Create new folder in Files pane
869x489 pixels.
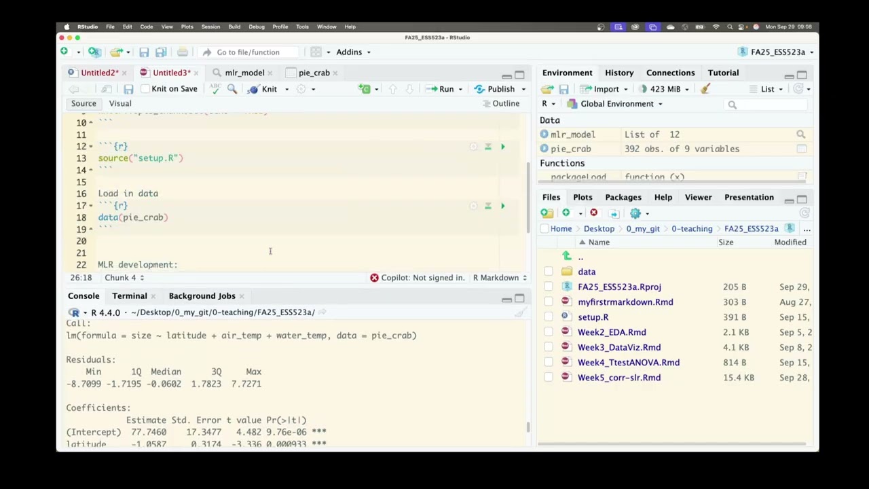547,213
